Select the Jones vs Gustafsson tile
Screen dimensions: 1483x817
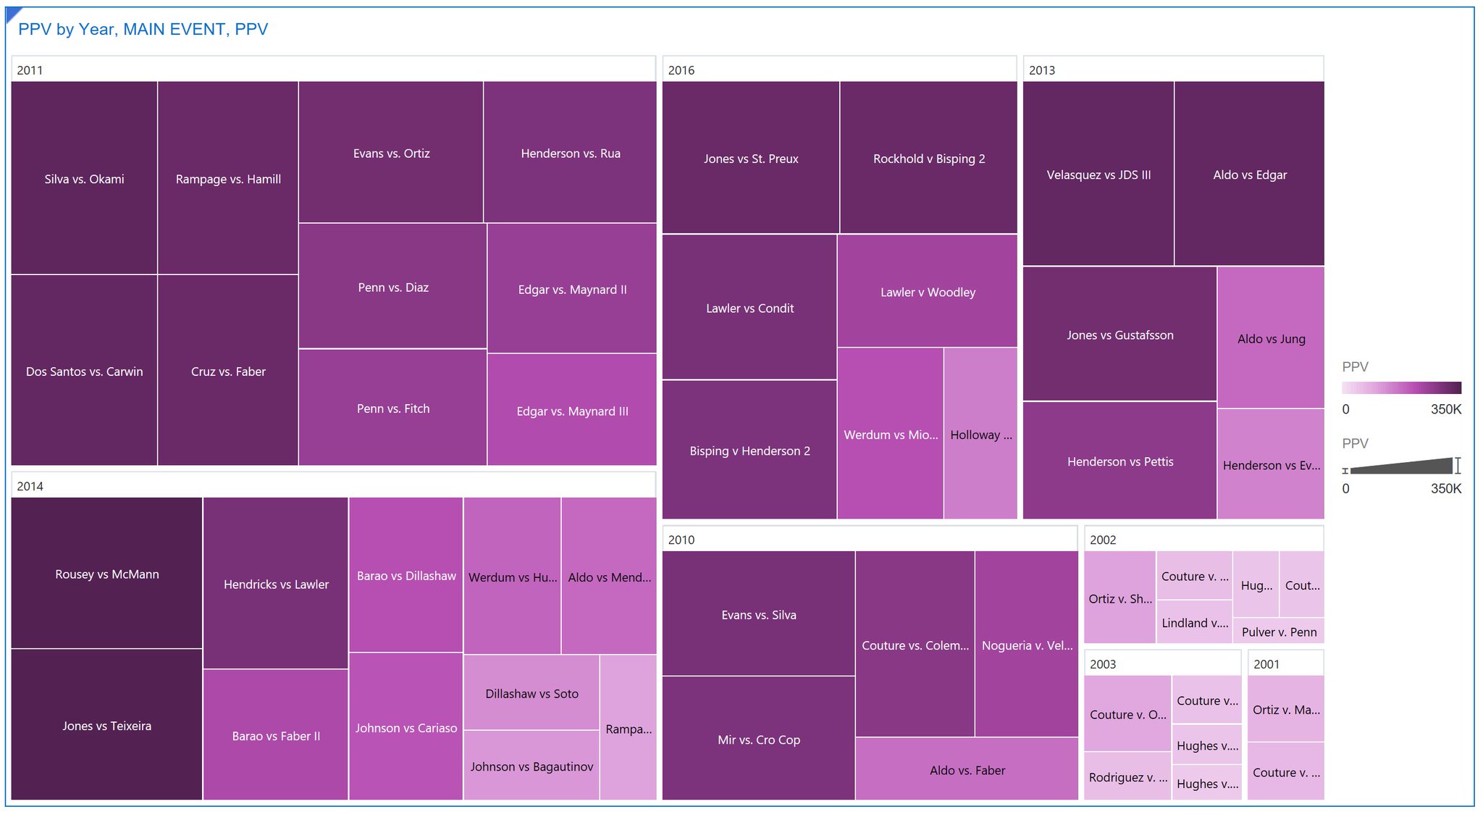coord(1119,334)
